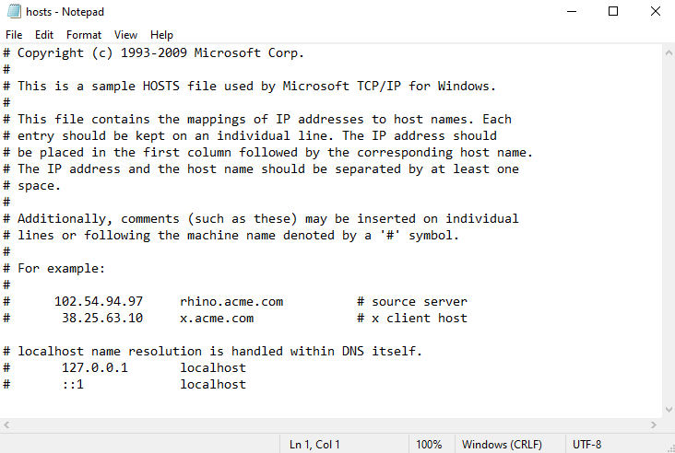
Task: Click the word Copyright in the first line
Action: [51, 52]
